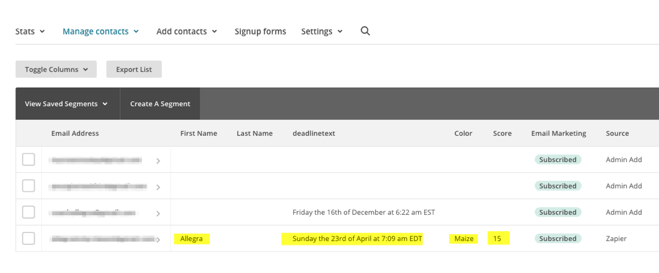659x273 pixels.
Task: Toggle the third contact row checkbox
Action: coord(29,212)
